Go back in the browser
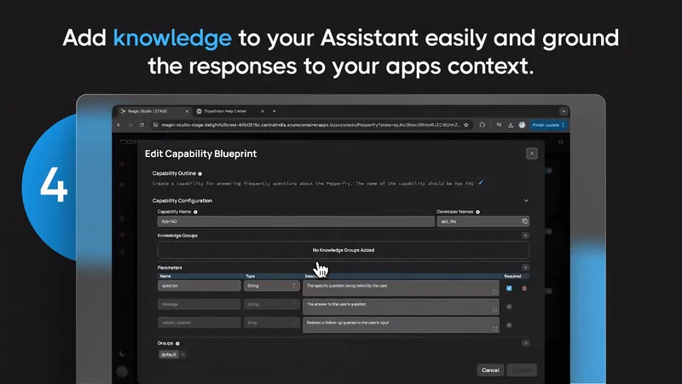The height and width of the screenshot is (384, 682). pos(119,125)
